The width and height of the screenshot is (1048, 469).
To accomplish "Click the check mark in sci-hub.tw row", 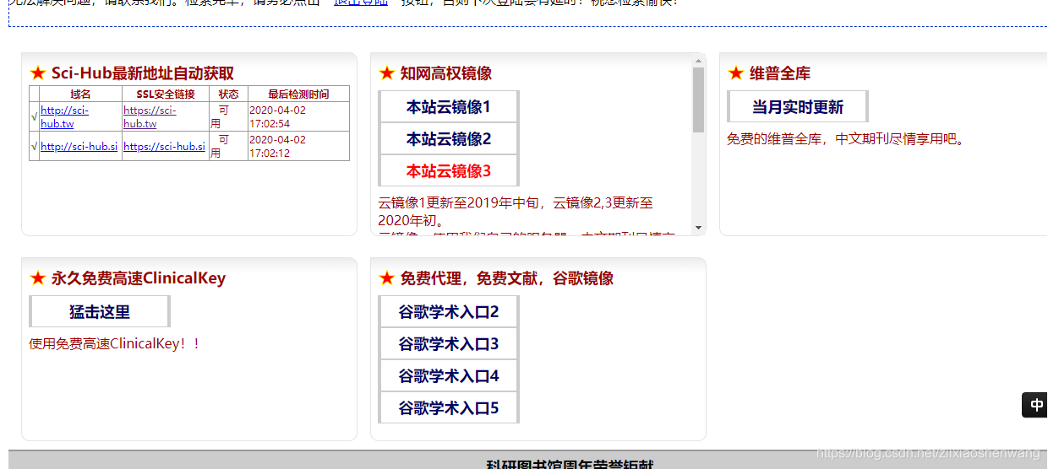I will [35, 117].
